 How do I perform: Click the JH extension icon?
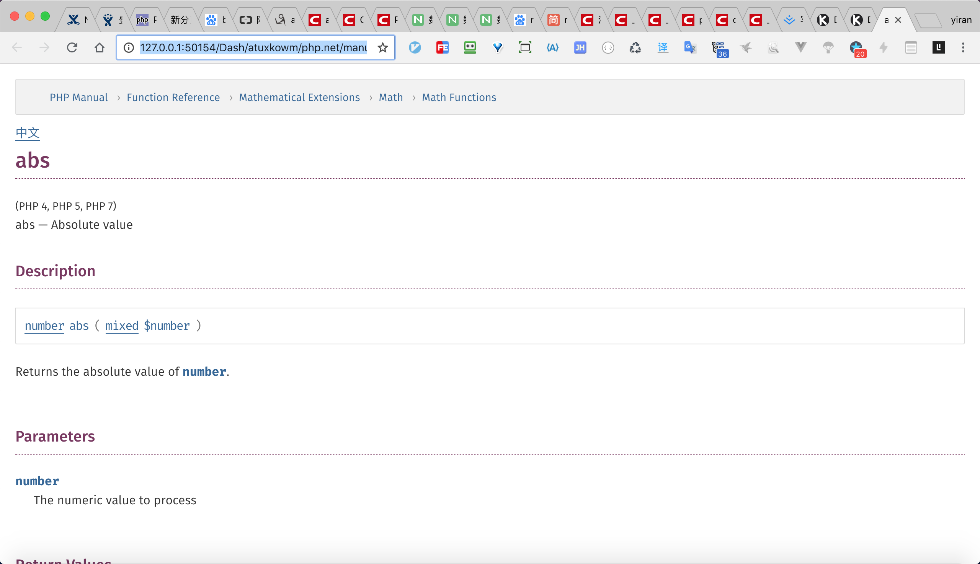tap(580, 48)
